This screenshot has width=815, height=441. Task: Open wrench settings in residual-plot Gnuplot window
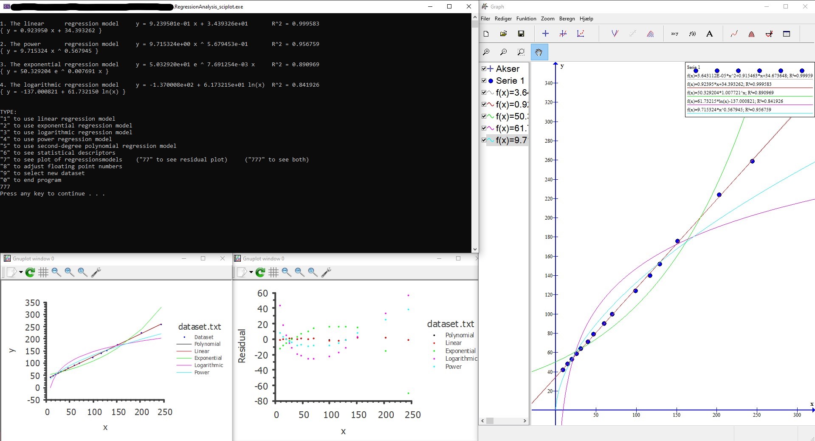pyautogui.click(x=326, y=272)
